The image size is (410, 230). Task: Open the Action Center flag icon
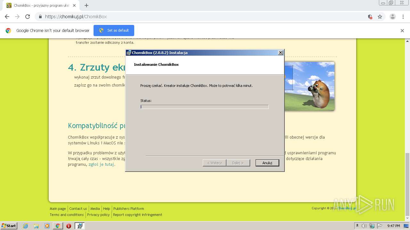pyautogui.click(x=380, y=226)
